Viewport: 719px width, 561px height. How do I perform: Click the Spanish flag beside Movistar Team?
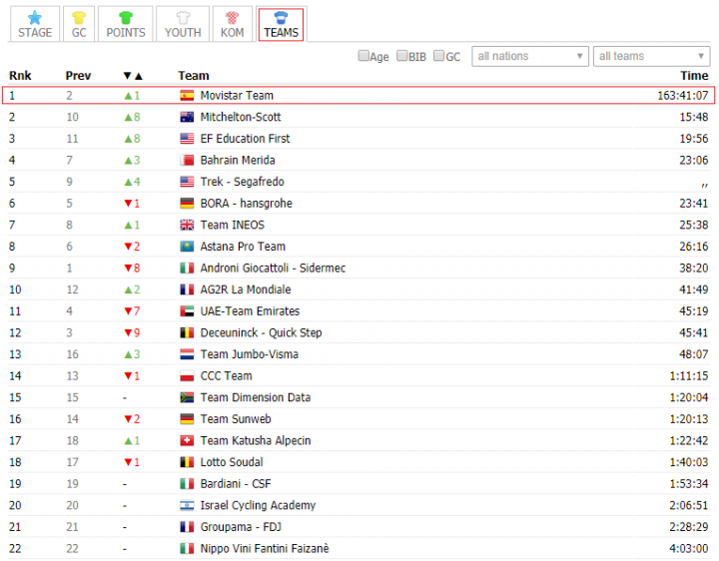tap(187, 96)
